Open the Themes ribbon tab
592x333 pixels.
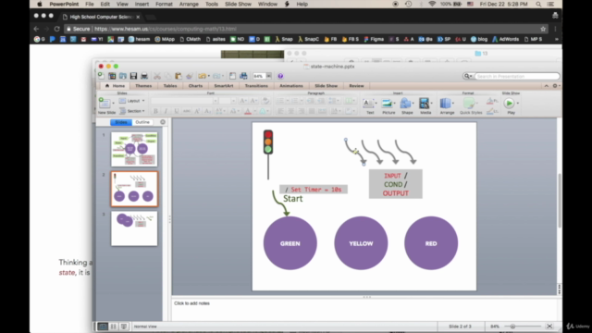(x=143, y=86)
